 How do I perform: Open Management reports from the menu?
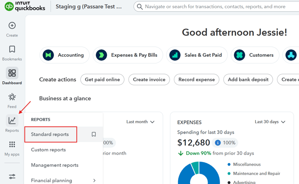[54, 165]
